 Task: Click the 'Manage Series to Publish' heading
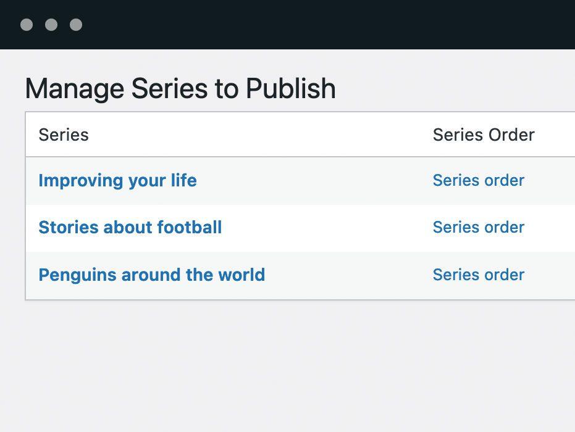180,89
